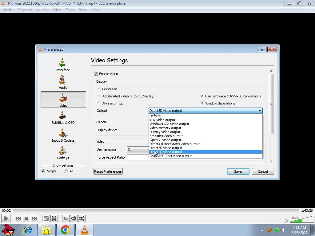Toggle the Window decorations checkbox
The height and width of the screenshot is (236, 315).
click(202, 103)
